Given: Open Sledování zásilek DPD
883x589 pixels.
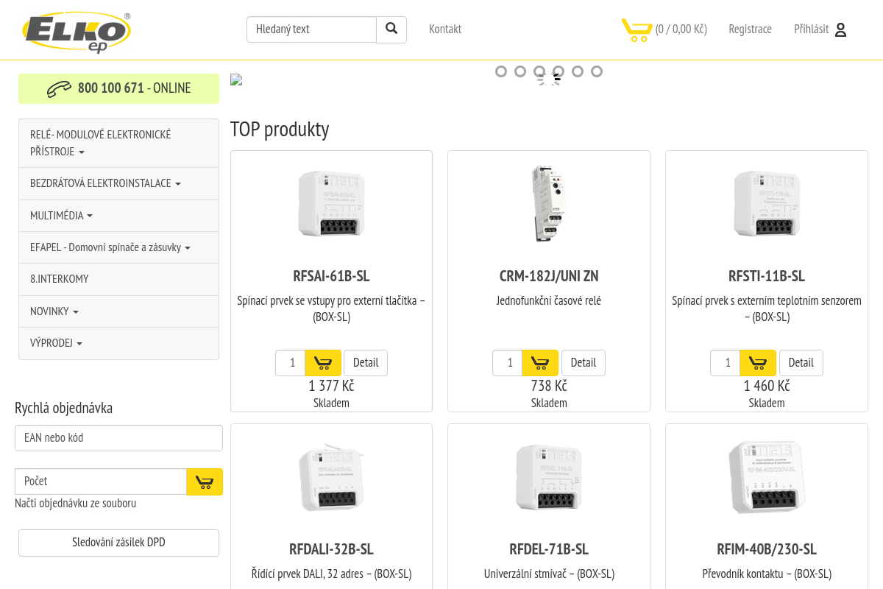Looking at the screenshot, I should 118,542.
